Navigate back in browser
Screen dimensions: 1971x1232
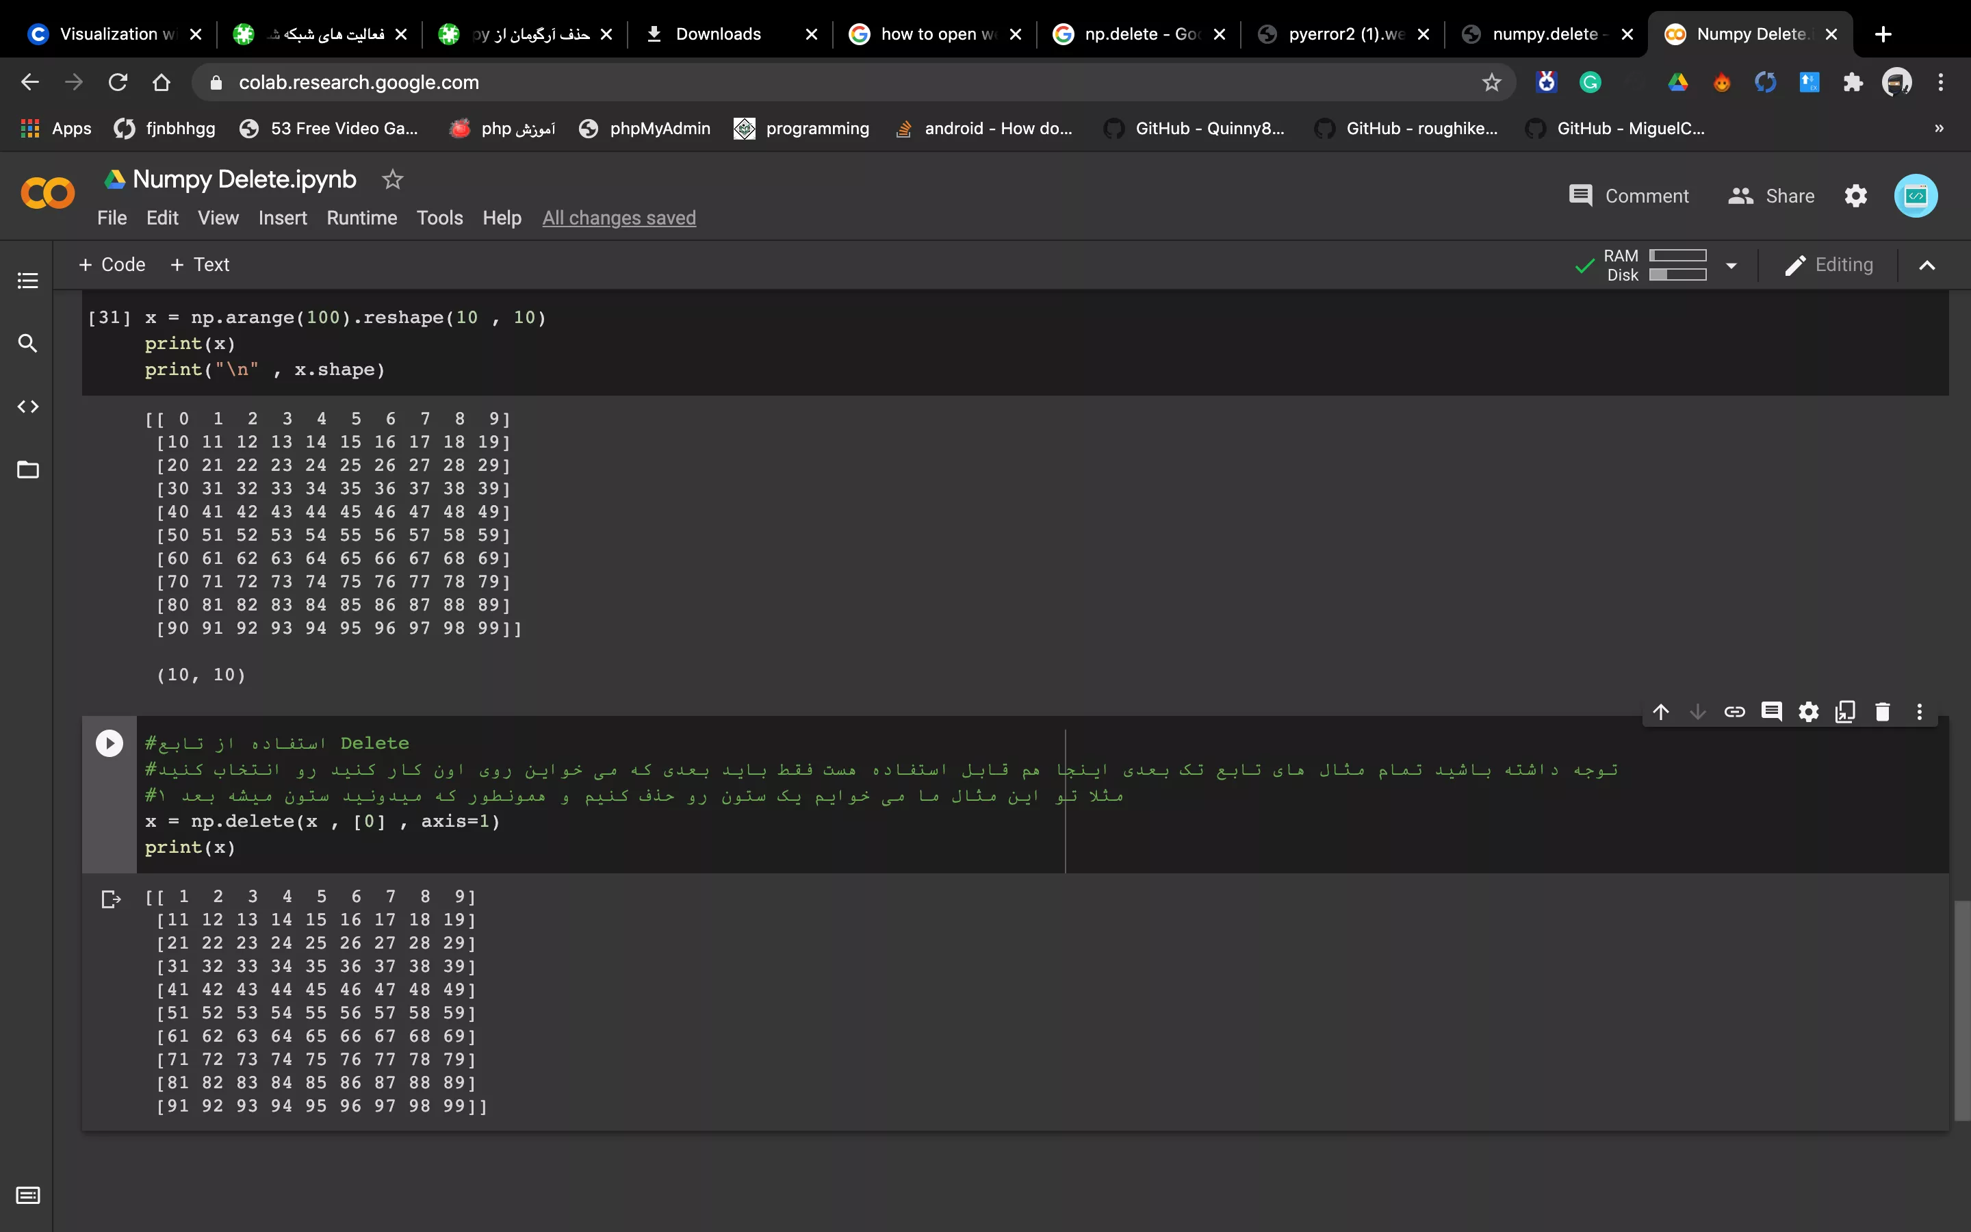(30, 82)
